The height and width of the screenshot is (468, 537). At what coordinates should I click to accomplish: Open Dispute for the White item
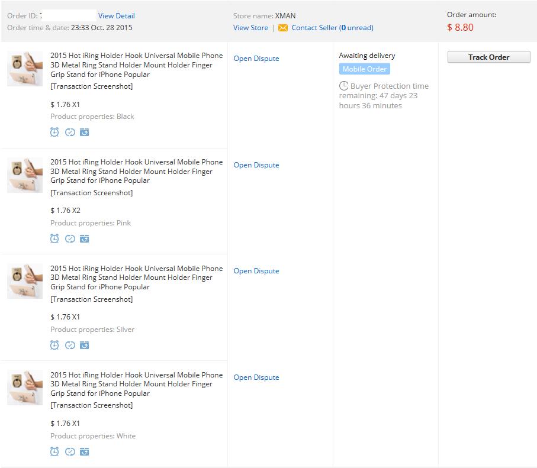[x=256, y=377]
